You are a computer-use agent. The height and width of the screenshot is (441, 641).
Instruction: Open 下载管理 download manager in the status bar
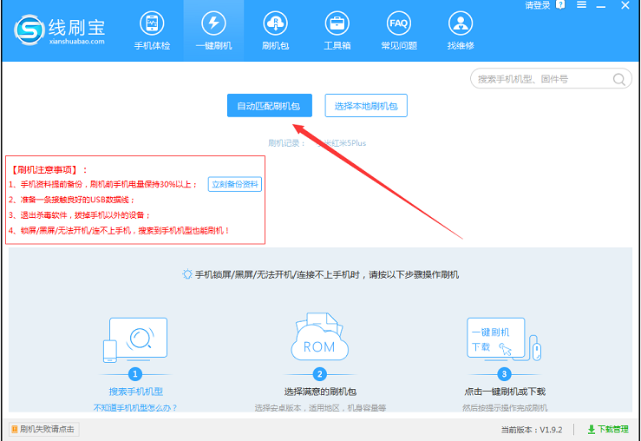(609, 430)
